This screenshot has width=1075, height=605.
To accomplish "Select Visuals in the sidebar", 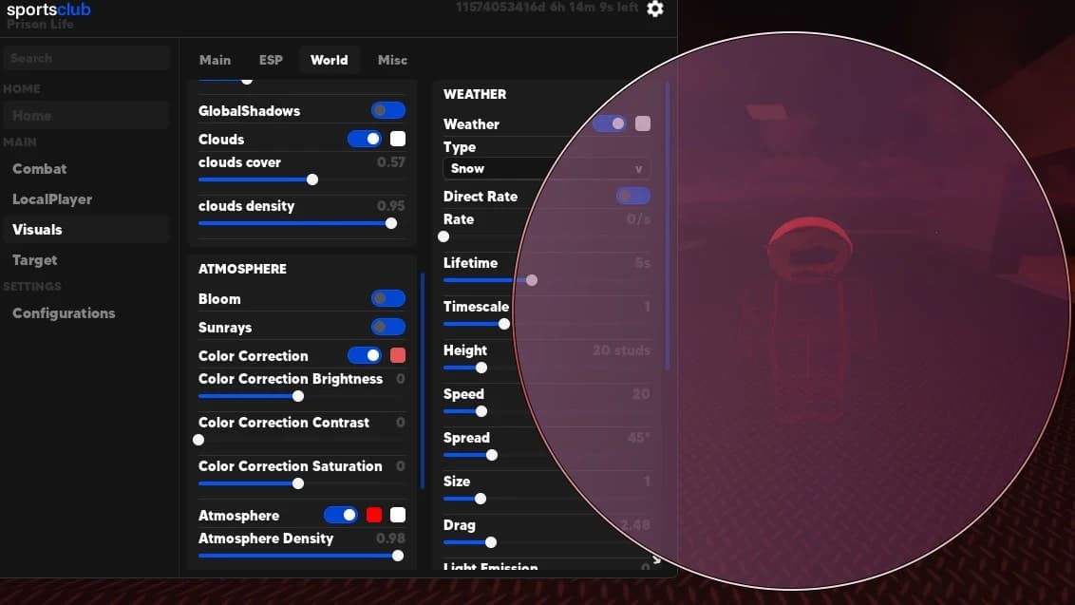I will pyautogui.click(x=85, y=230).
